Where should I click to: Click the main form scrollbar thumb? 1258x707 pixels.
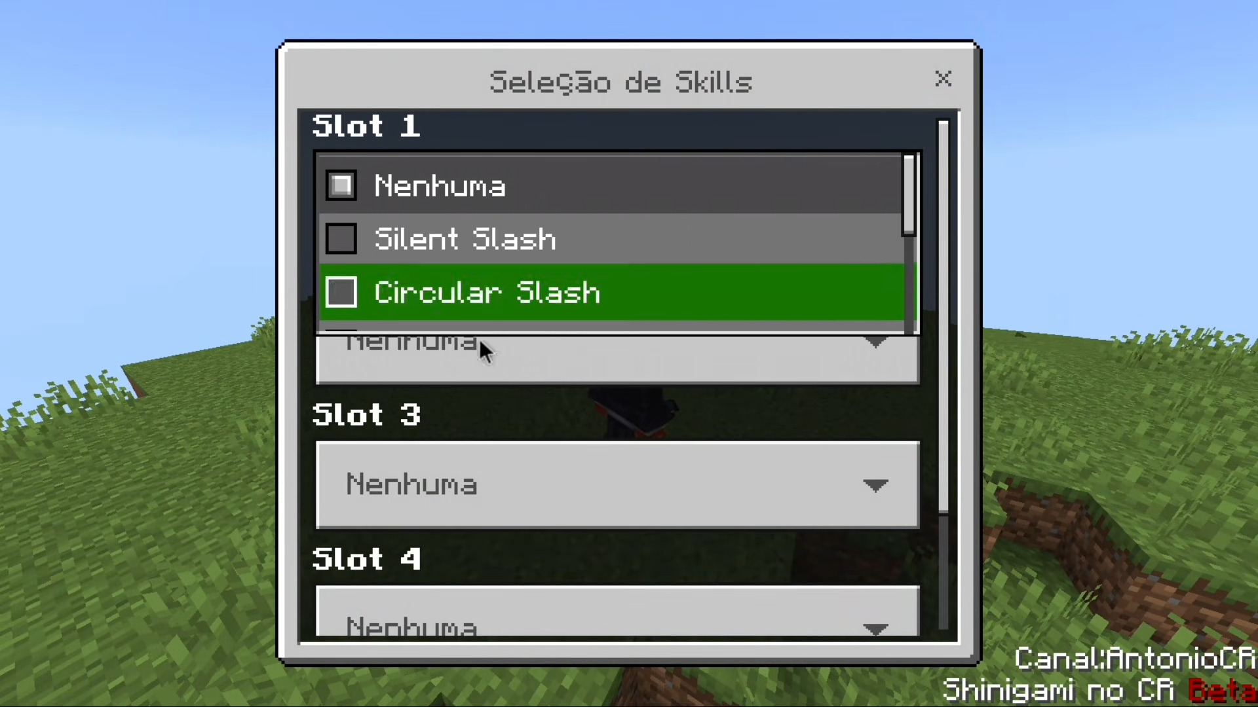[x=943, y=316]
